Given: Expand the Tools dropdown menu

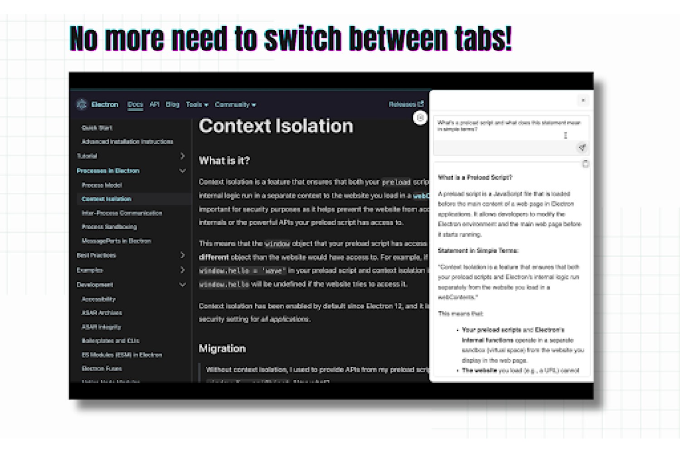Looking at the screenshot, I should [x=197, y=105].
